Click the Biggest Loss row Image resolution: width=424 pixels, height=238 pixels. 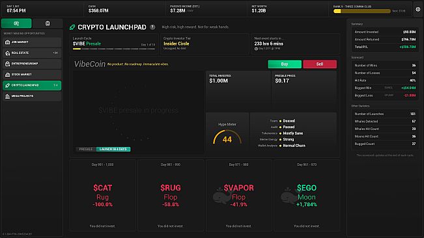click(385, 96)
